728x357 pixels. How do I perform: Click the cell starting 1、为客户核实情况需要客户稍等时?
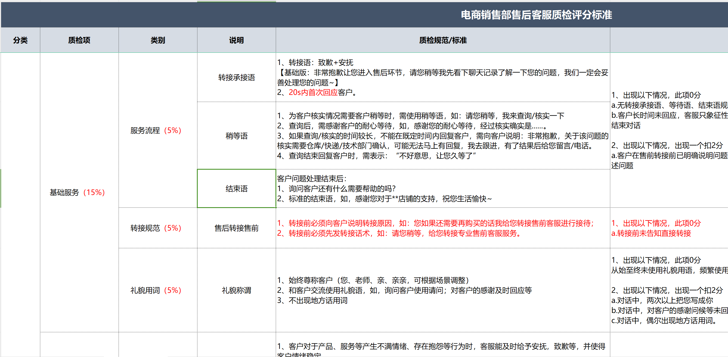point(443,136)
